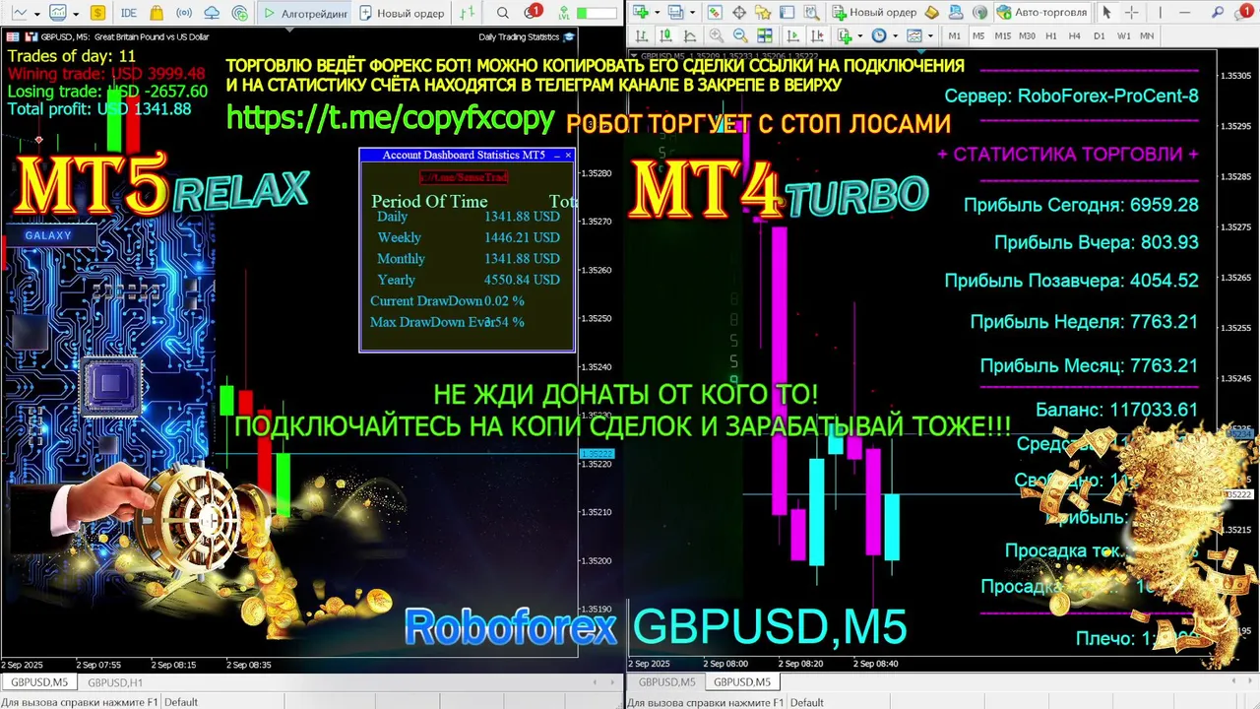Click MT4 zoom out magnifier
This screenshot has width=1260, height=709.
(740, 35)
